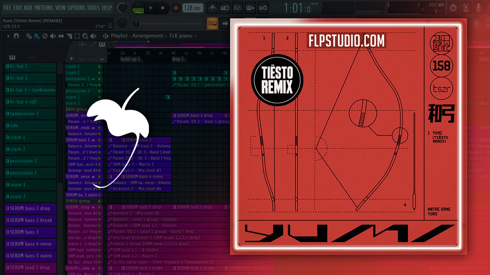Open the FLK piano breadcrumb selector

[x=181, y=36]
